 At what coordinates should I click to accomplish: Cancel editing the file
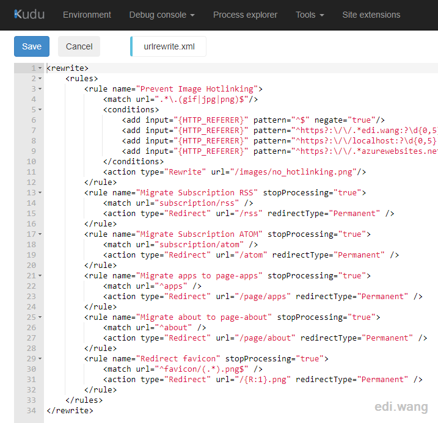[79, 46]
